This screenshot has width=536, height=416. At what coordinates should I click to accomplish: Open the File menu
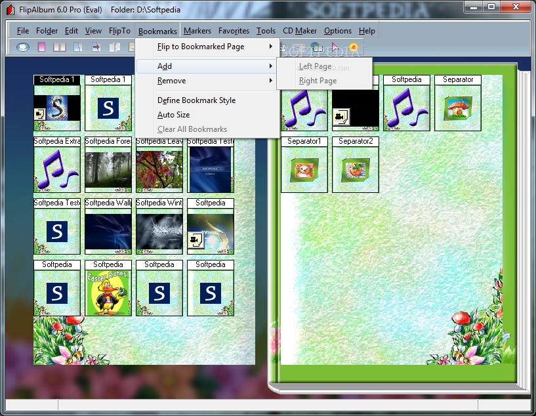(22, 31)
